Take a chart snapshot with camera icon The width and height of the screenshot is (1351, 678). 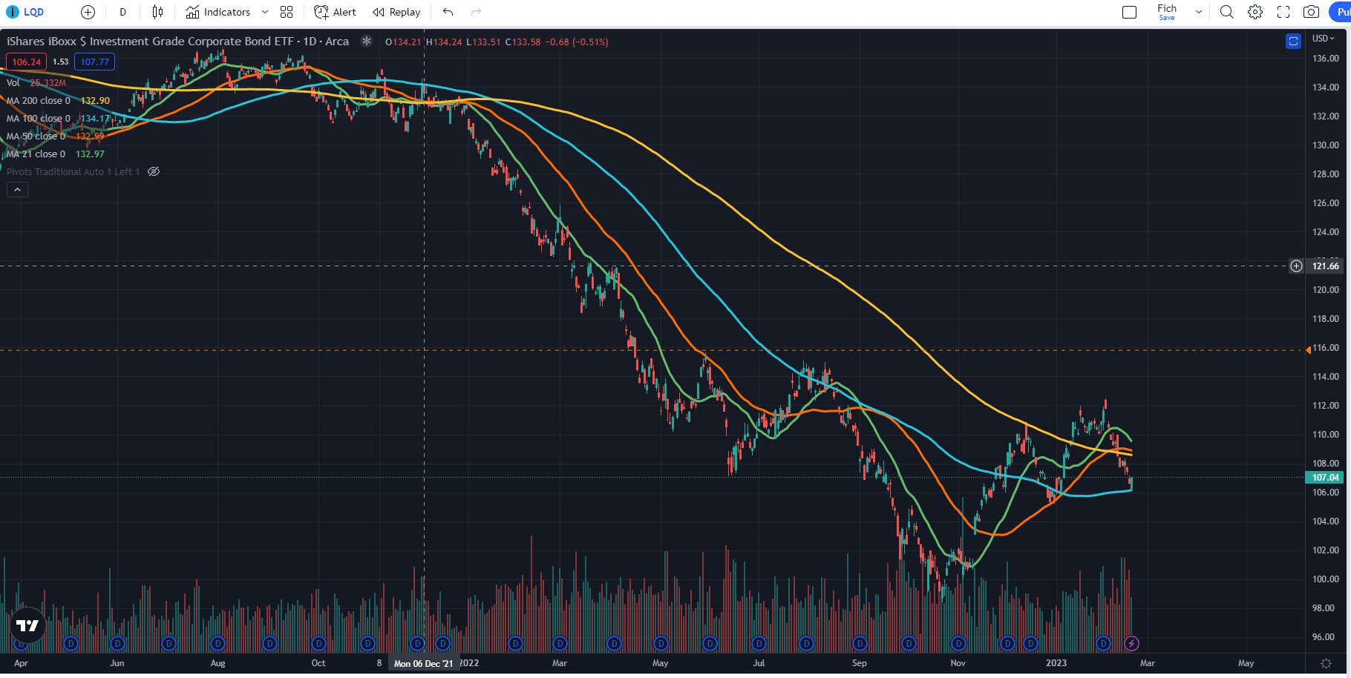(1312, 12)
